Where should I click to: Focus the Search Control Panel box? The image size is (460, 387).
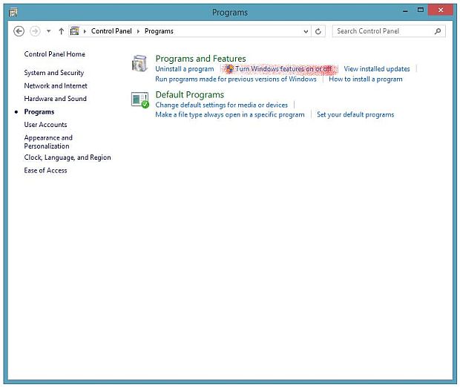pyautogui.click(x=389, y=31)
